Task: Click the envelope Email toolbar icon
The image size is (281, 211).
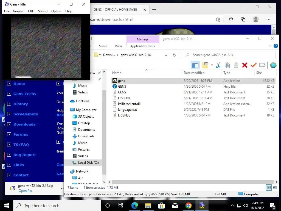Action: coord(262,65)
